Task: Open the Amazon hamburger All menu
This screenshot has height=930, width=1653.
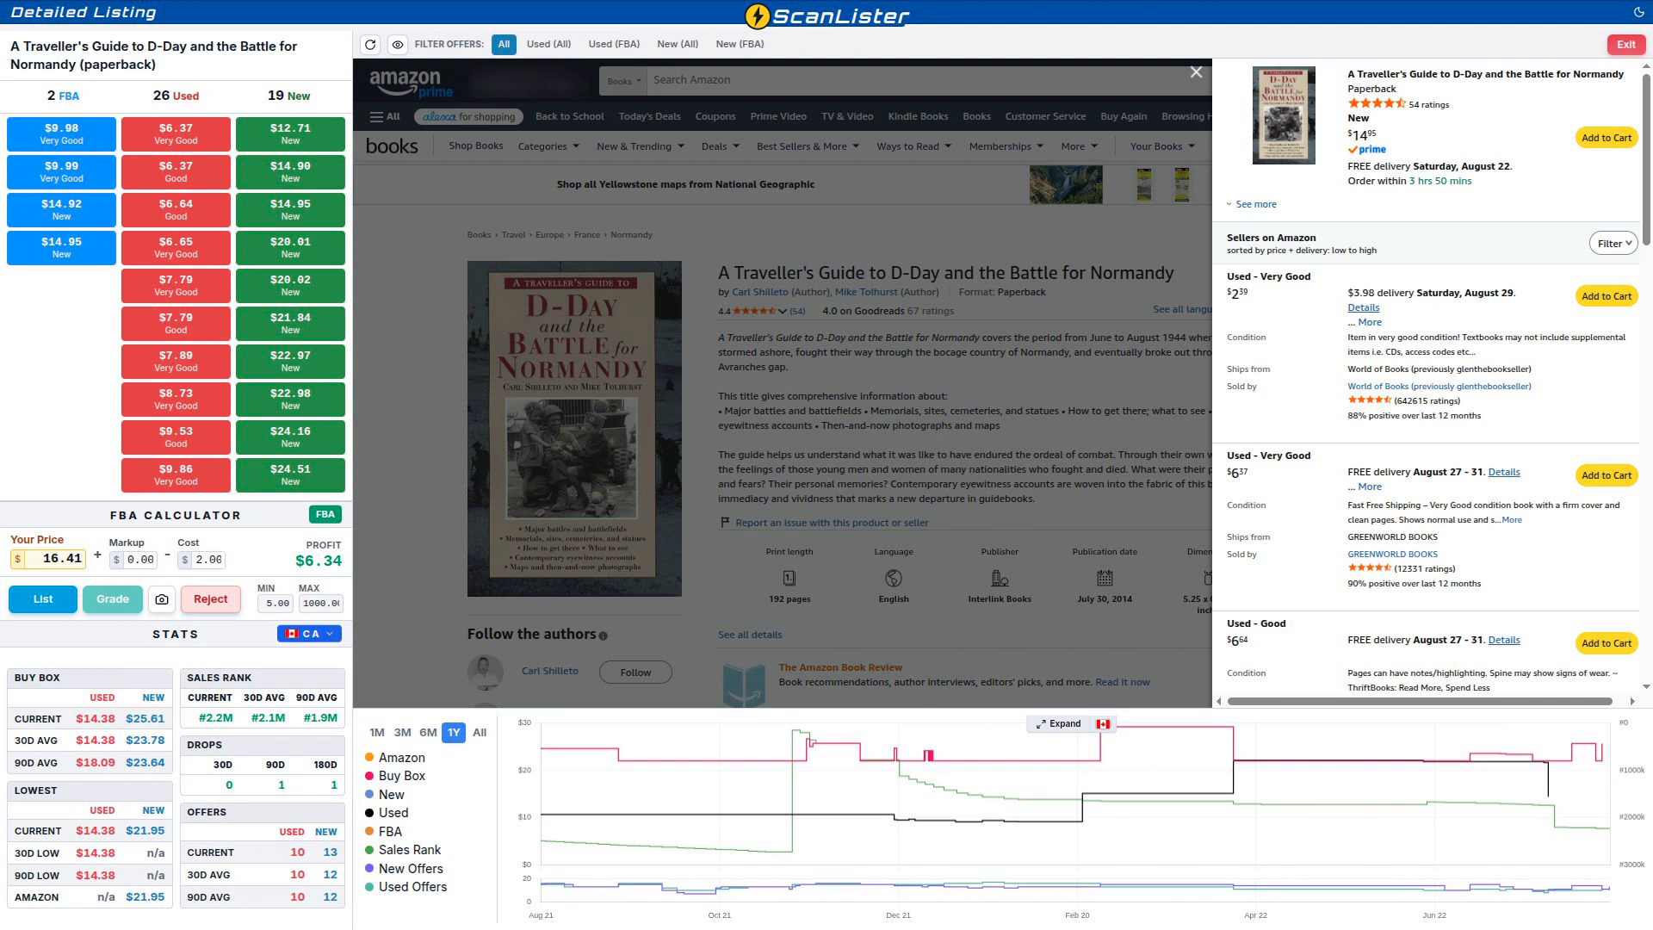Action: coord(385,116)
